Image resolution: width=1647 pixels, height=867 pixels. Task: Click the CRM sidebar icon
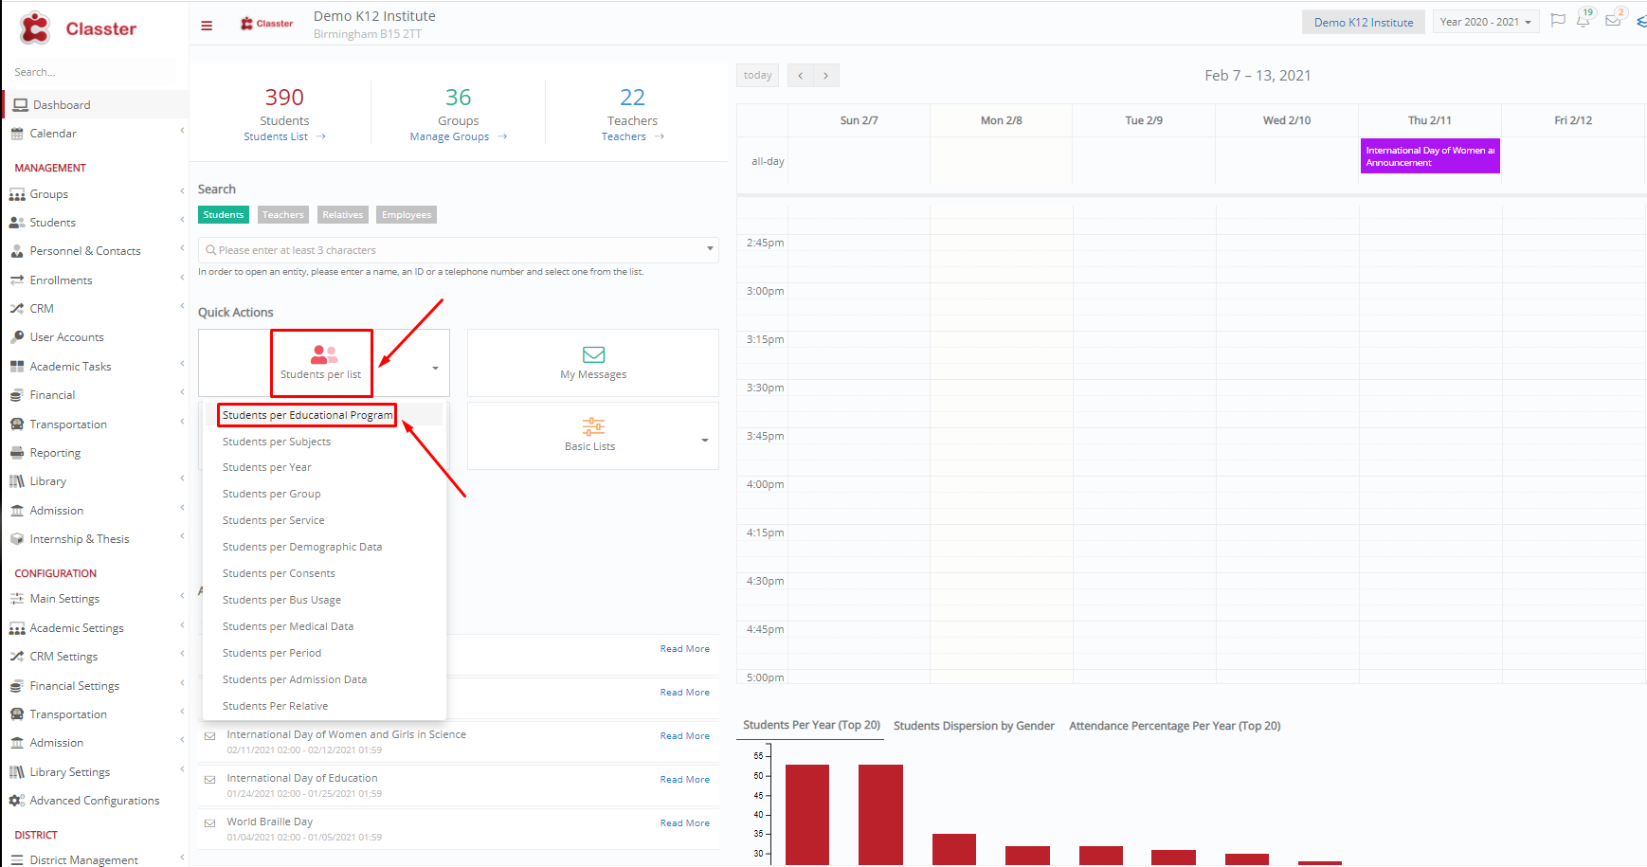tap(17, 309)
